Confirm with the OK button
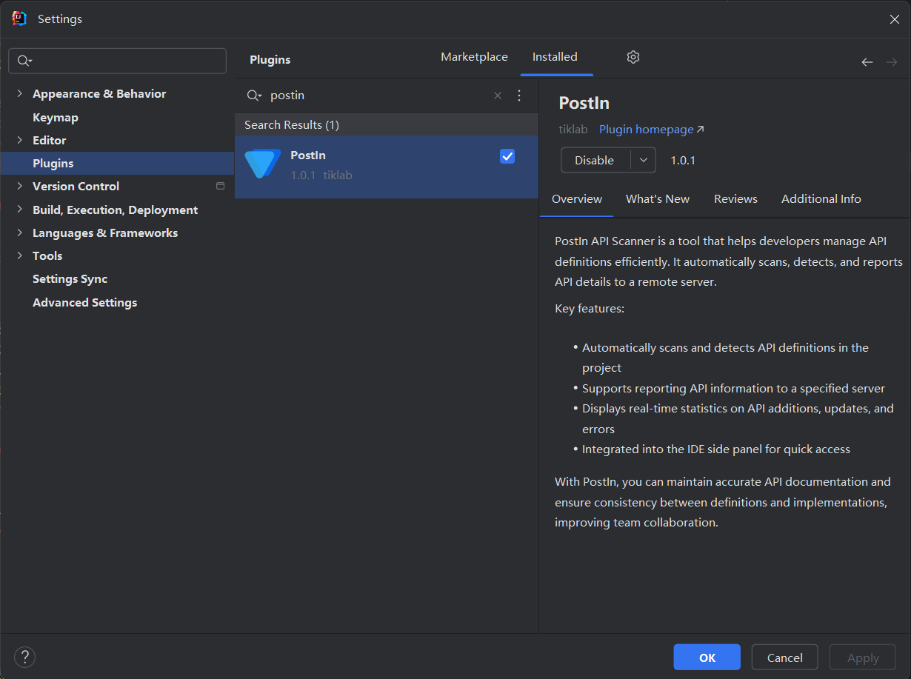The height and width of the screenshot is (679, 911). pyautogui.click(x=707, y=658)
